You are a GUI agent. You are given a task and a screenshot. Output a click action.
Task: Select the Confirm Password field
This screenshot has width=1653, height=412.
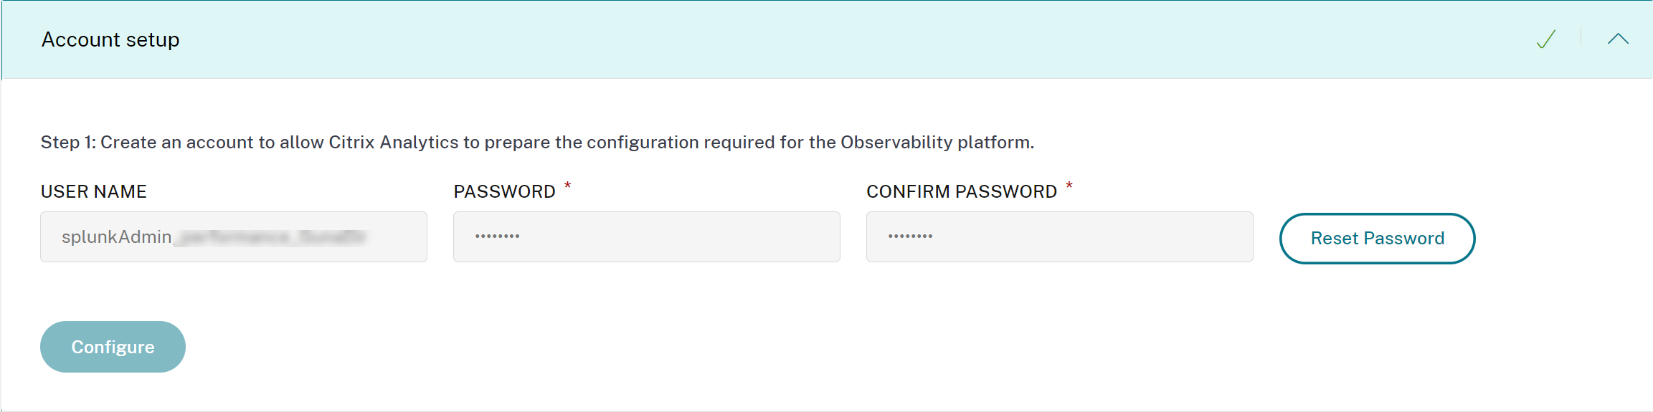point(1059,237)
